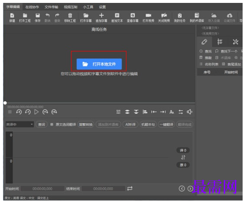Open the 设置 menu tab
The height and width of the screenshot is (202, 246).
pyautogui.click(x=102, y=7)
